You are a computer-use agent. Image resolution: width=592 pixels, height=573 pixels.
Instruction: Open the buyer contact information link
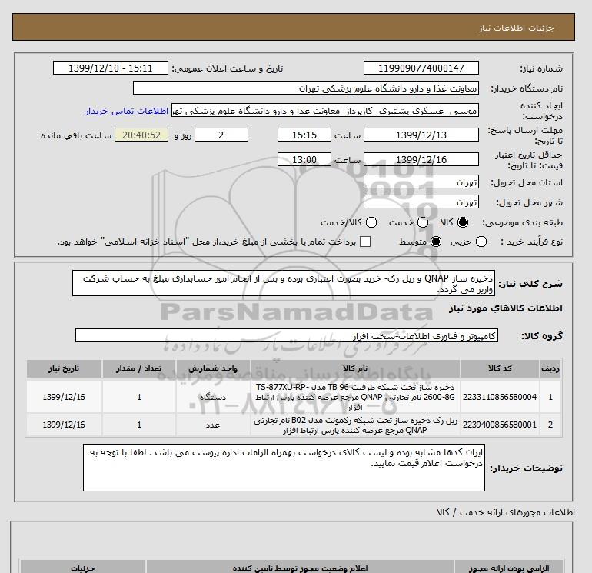point(127,111)
